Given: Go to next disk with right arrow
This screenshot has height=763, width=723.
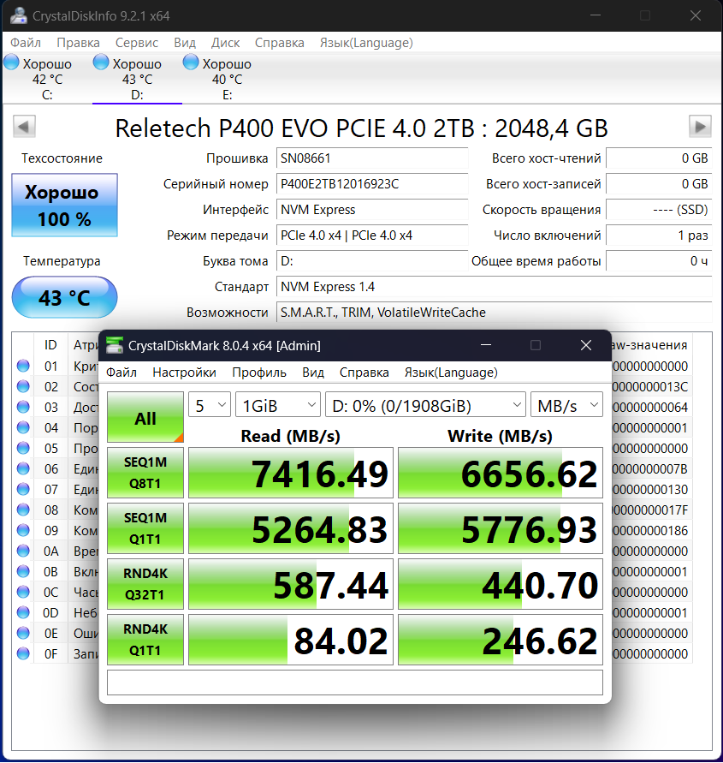Looking at the screenshot, I should pos(700,127).
